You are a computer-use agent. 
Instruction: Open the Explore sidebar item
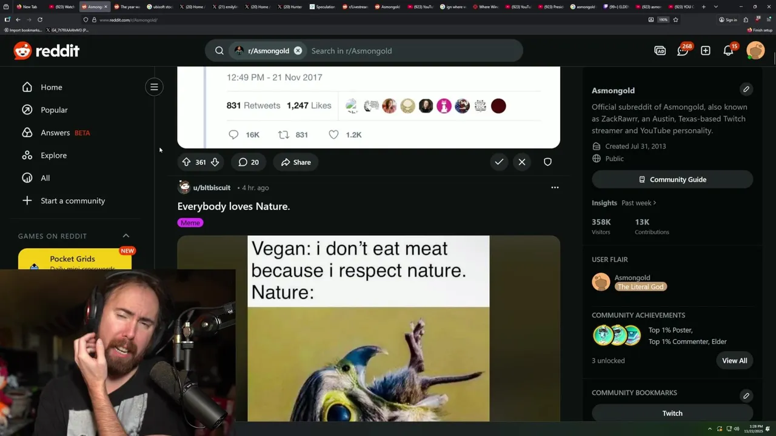pyautogui.click(x=53, y=155)
